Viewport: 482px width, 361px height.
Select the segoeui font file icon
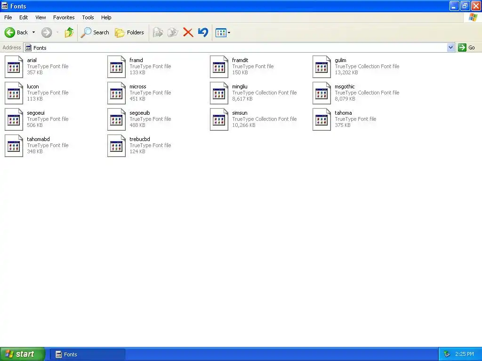click(x=14, y=119)
